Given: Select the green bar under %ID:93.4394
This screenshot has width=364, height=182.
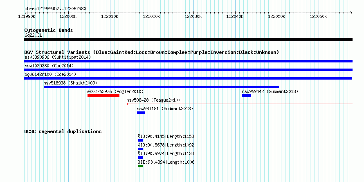Looking at the screenshot, I should 140,166.
